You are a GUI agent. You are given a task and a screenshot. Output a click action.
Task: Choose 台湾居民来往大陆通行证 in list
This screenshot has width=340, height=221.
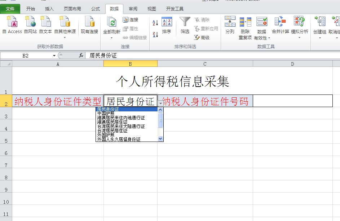pyautogui.click(x=127, y=126)
